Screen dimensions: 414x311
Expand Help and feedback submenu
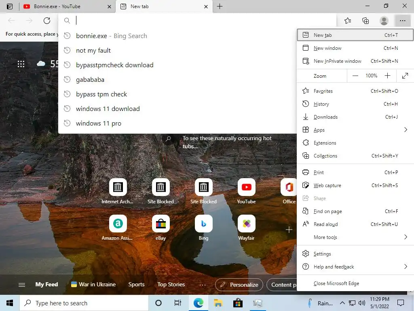tap(355, 267)
